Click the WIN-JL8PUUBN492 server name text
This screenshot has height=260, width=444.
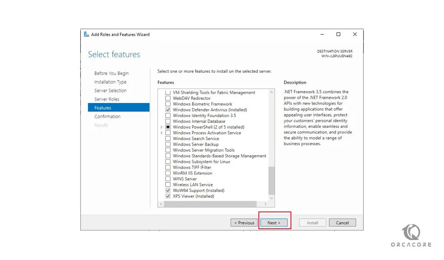(336, 56)
